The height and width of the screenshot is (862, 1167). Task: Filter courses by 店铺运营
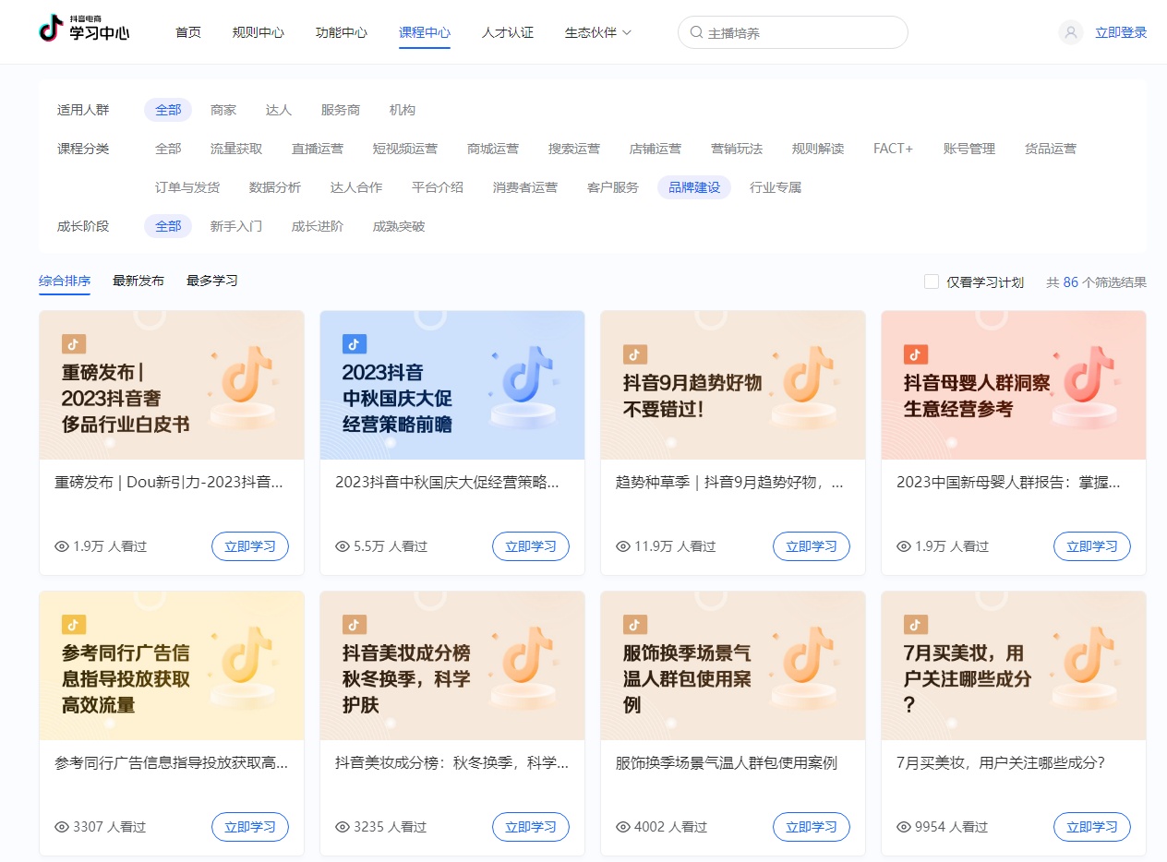[656, 149]
